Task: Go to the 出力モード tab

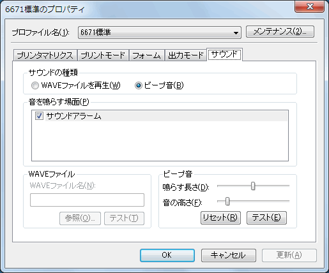Action: [186, 55]
